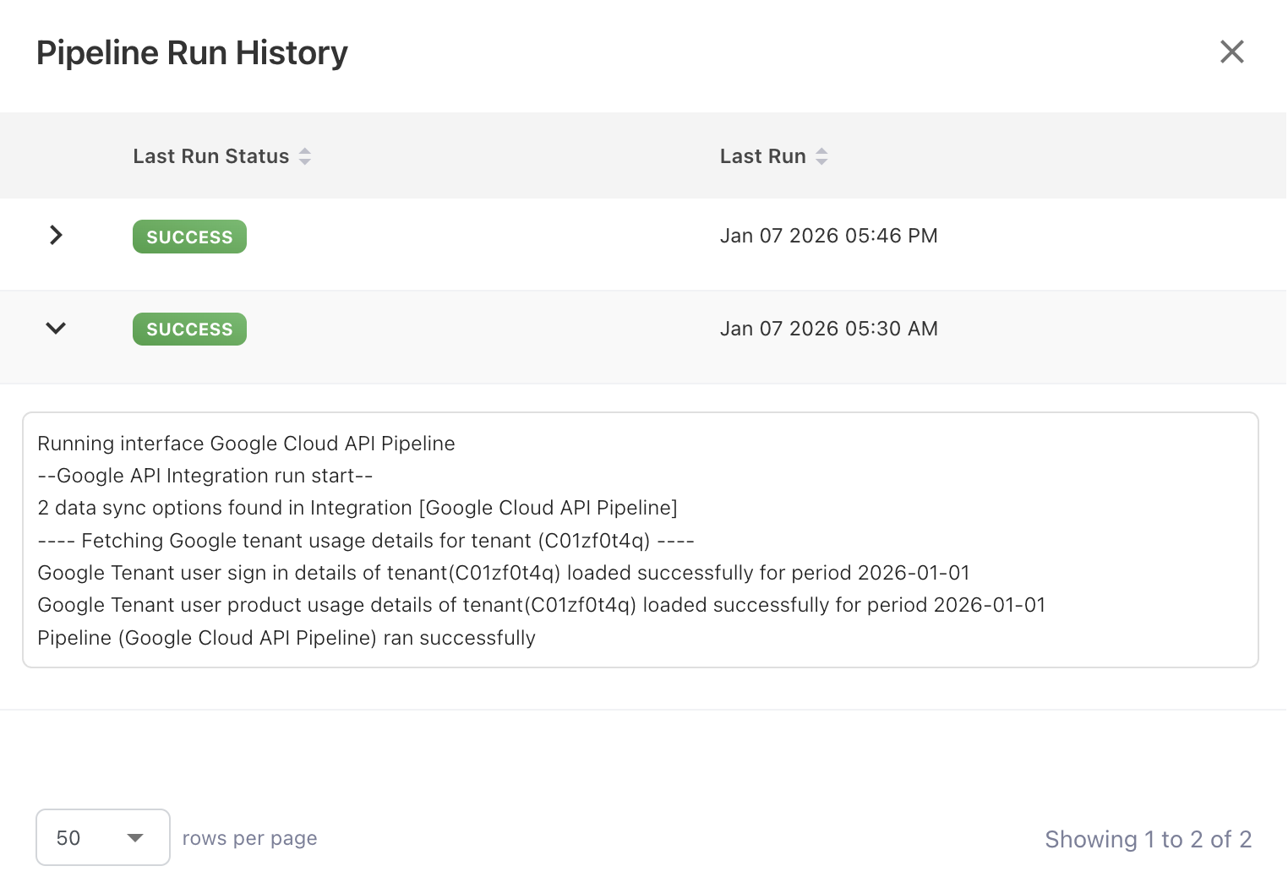The image size is (1288, 877).
Task: Click the sort icon beside Last Run
Action: tap(821, 156)
